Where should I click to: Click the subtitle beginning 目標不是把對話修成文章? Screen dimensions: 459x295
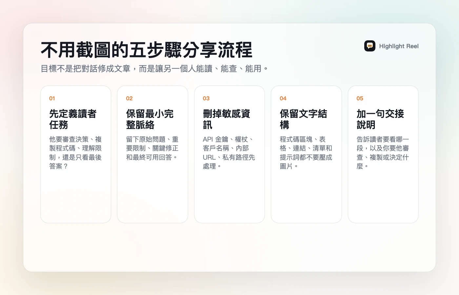coord(154,69)
